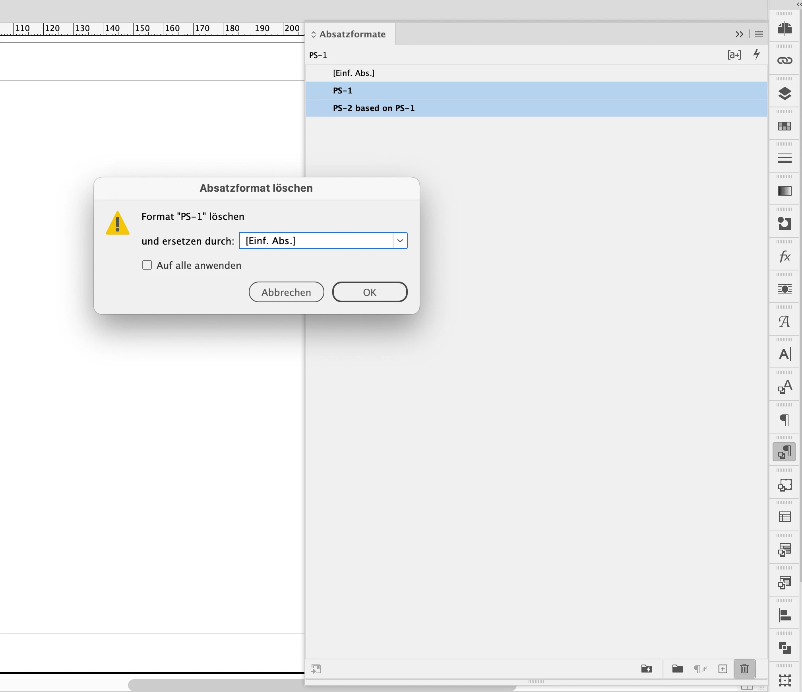The image size is (802, 692).
Task: Click the new style group folder icon
Action: (x=677, y=669)
